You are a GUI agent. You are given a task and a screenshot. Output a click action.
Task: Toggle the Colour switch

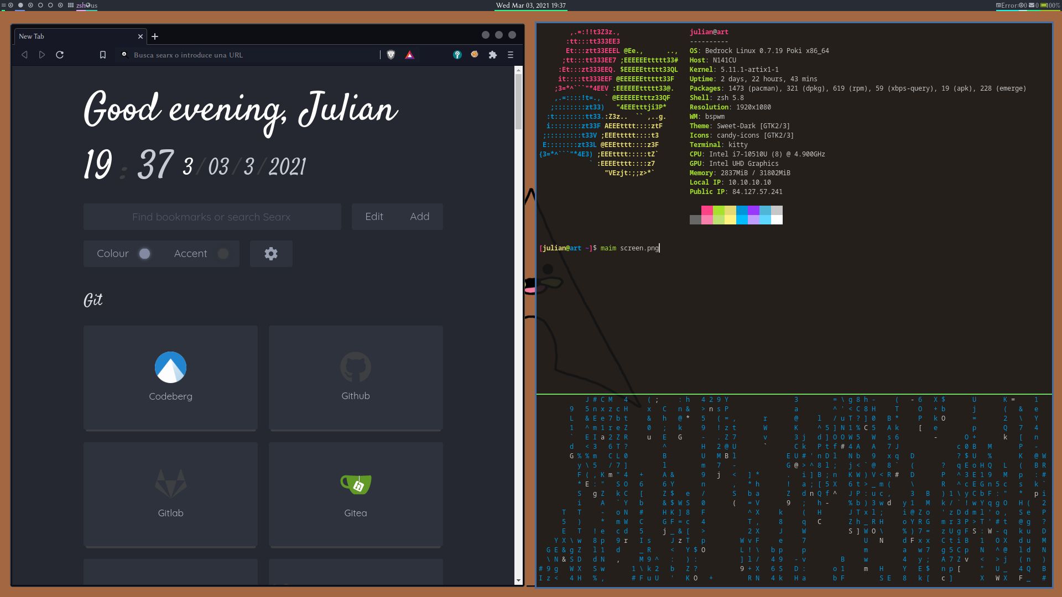point(144,253)
